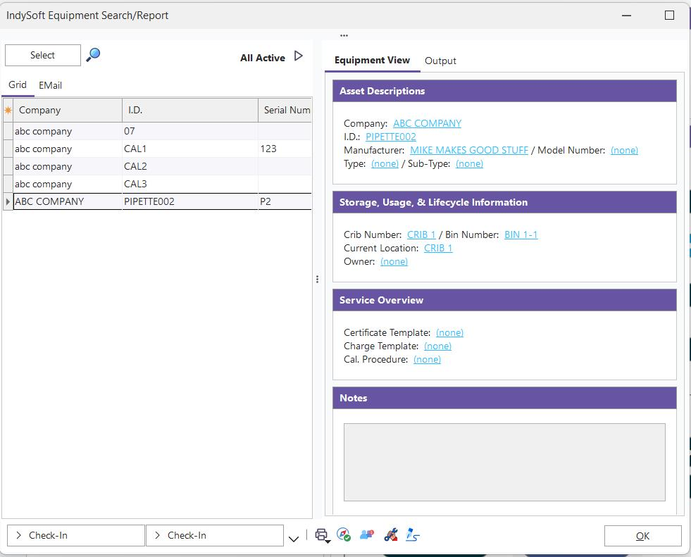The image size is (691, 557).
Task: Expand the second Check-In button
Action: pyautogui.click(x=214, y=536)
